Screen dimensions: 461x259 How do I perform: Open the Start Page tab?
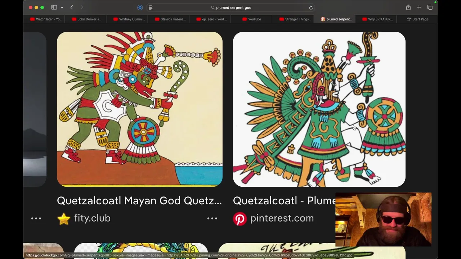coord(417,19)
